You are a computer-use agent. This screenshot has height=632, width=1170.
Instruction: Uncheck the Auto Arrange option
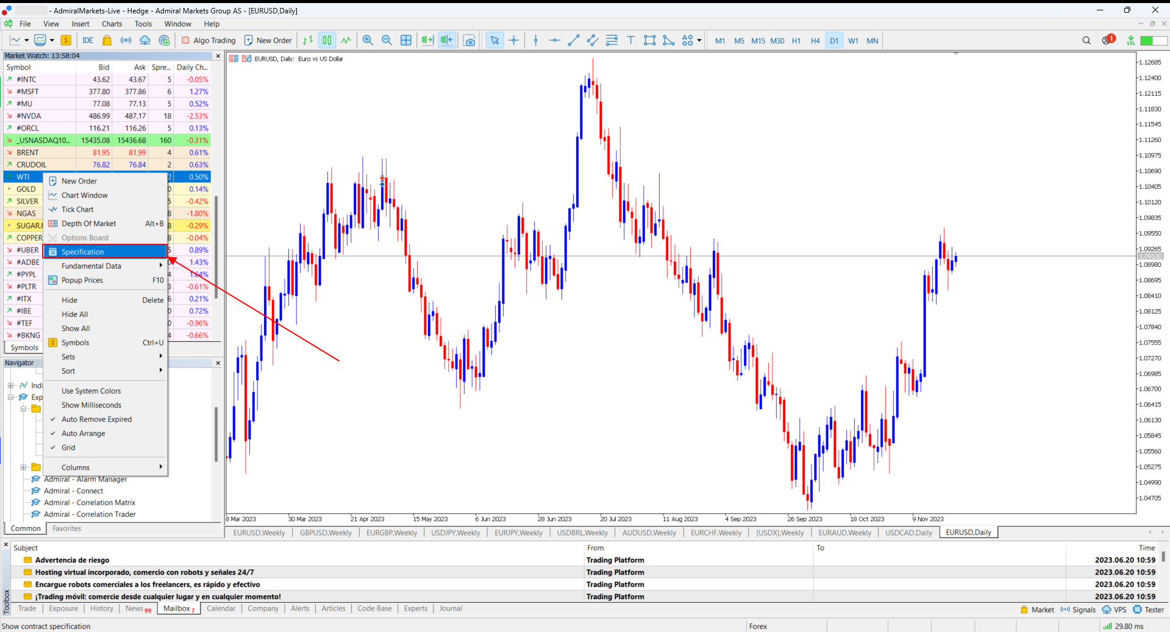point(83,433)
